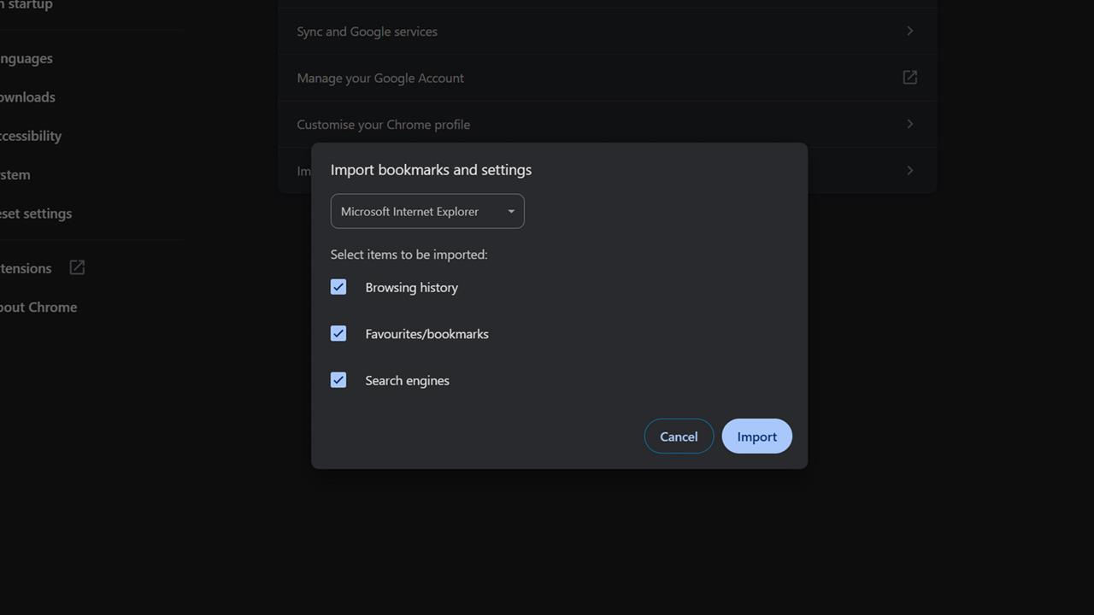This screenshot has width=1094, height=615.
Task: Open Sync and Google services
Action: coord(607,32)
